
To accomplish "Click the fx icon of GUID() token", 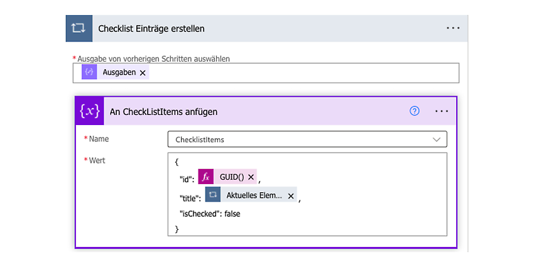I will pyautogui.click(x=205, y=177).
